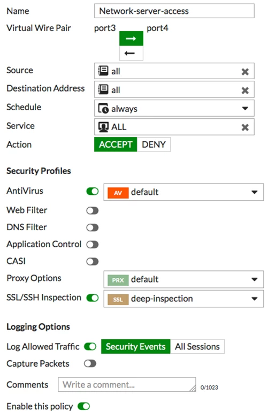Remove the ALL entry from Service field
This screenshot has width=268, height=417.
pyautogui.click(x=245, y=127)
